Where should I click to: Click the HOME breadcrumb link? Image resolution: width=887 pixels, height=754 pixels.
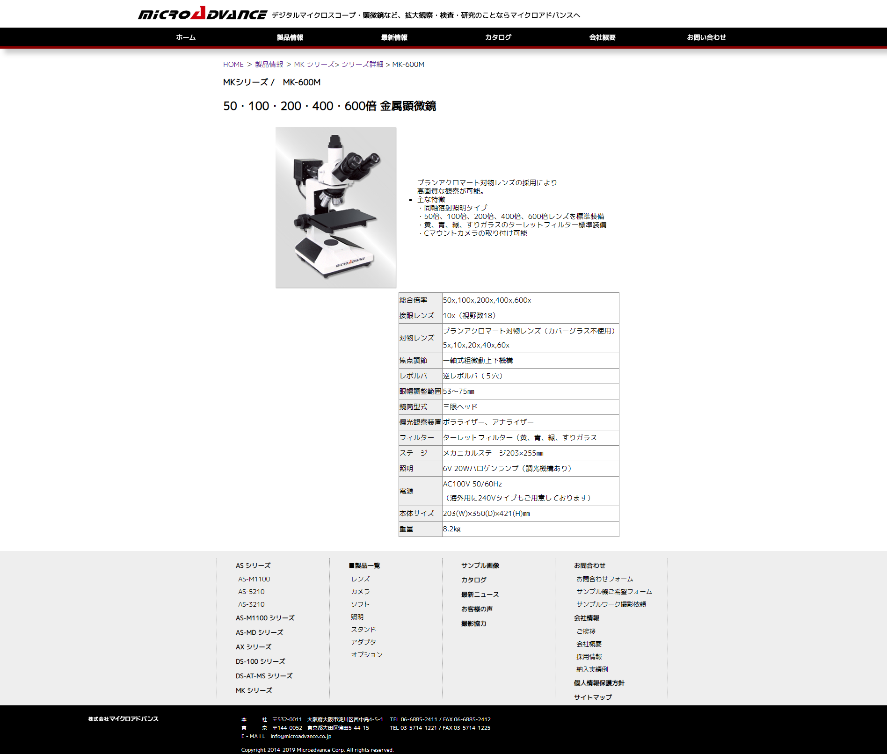(233, 65)
